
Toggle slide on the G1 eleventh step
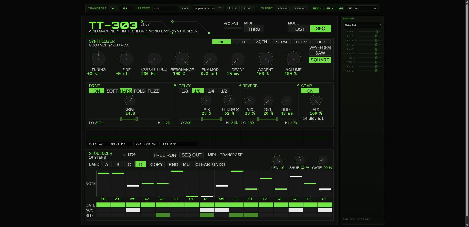(x=251, y=215)
